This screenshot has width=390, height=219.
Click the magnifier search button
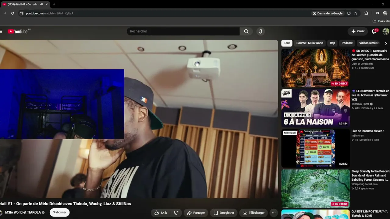pyautogui.click(x=246, y=31)
